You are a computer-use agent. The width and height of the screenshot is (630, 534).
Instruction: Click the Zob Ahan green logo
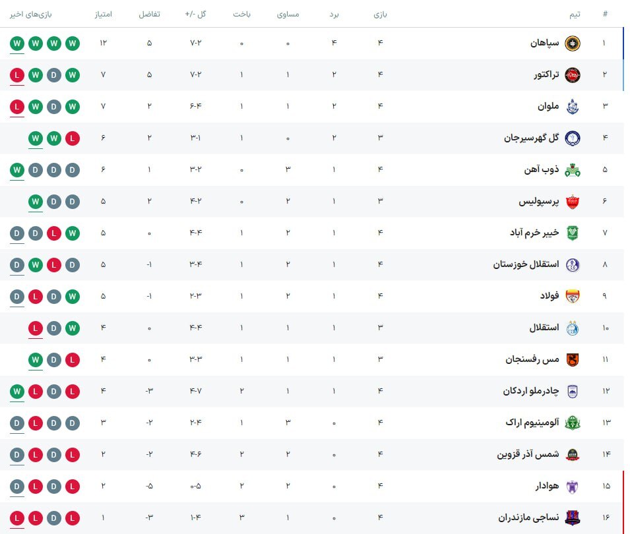[572, 170]
